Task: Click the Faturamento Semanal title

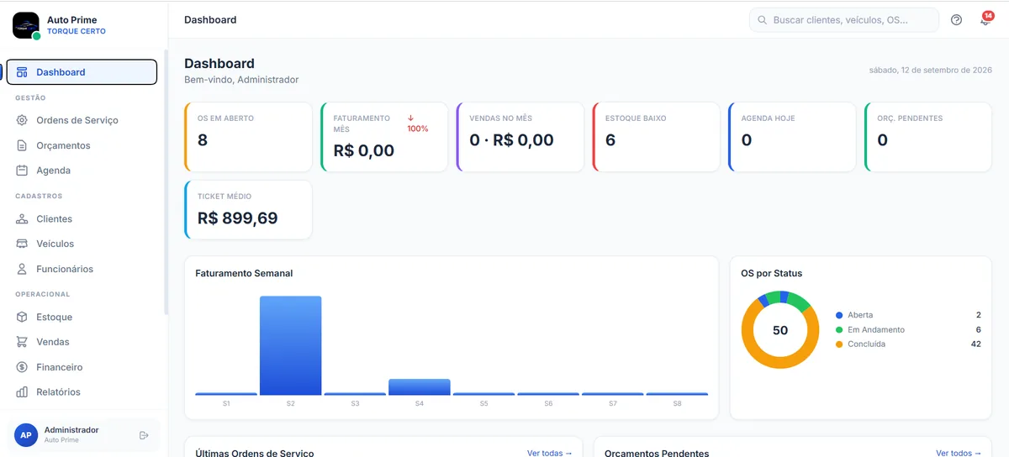Action: point(244,273)
